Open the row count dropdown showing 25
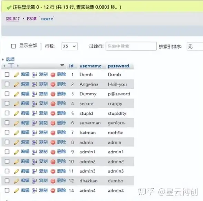 (69, 46)
